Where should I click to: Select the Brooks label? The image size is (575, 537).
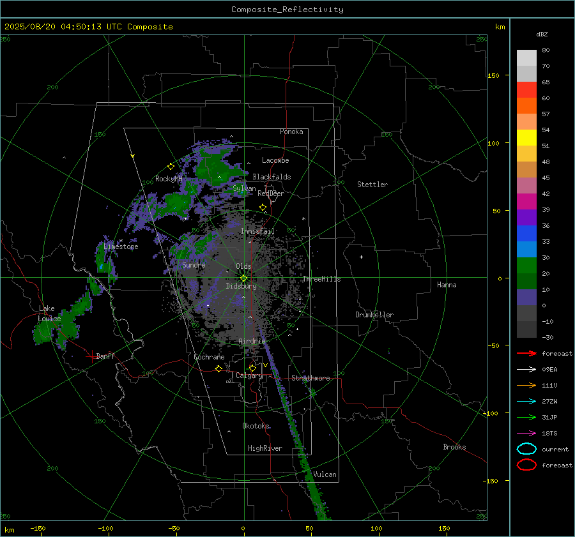[x=454, y=447]
